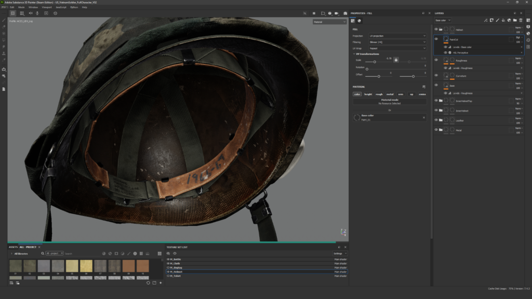Click the delete layer trash icon
The image size is (532, 299).
tap(521, 20)
